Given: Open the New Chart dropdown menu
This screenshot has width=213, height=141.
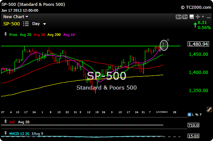Looking at the screenshot, I should [x=16, y=17].
